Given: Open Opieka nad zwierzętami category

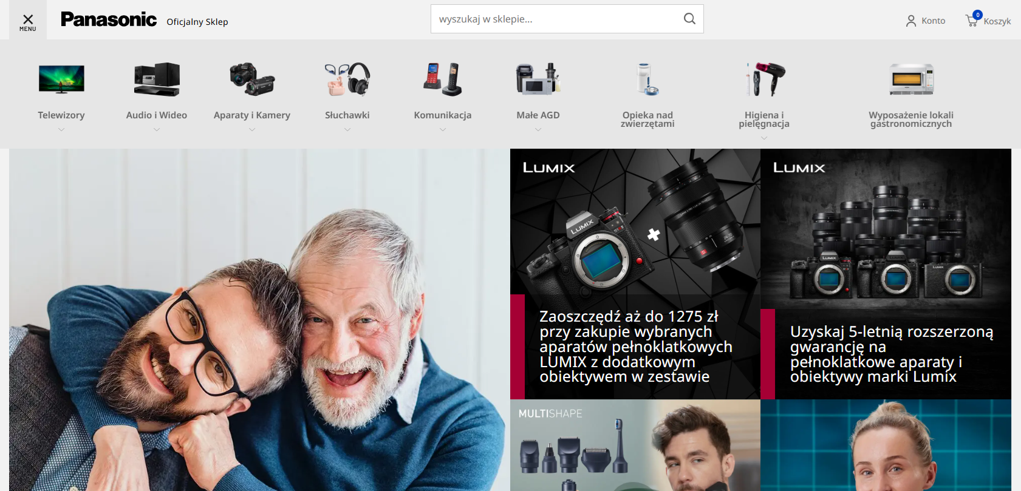Looking at the screenshot, I should pos(647,120).
